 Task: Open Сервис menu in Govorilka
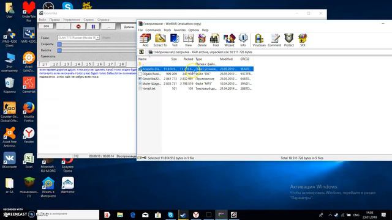pyautogui.click(x=89, y=20)
